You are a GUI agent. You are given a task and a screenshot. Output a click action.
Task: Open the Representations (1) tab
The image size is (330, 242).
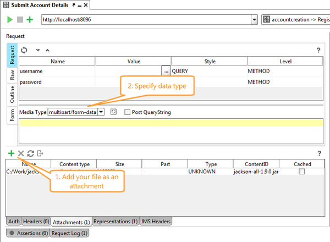[x=115, y=222]
